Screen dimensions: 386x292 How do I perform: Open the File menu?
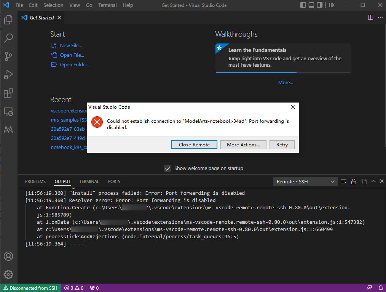[19, 5]
